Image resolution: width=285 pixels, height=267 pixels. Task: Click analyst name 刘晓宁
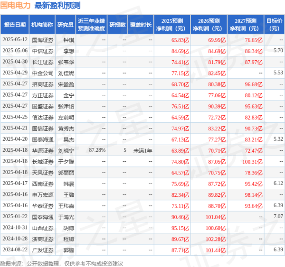66,151
